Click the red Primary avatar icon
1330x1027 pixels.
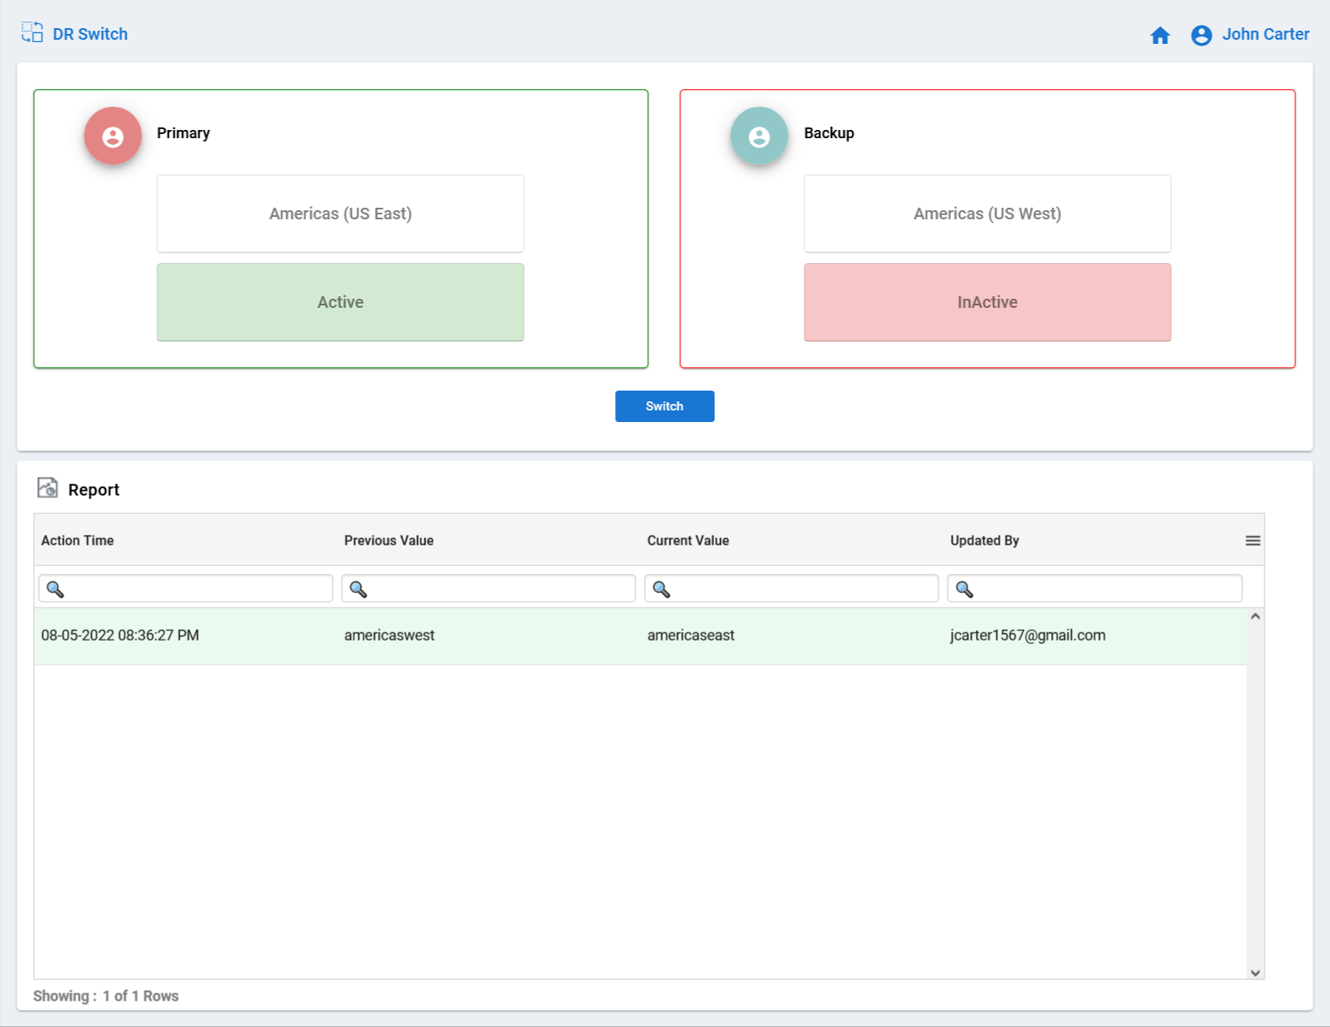(x=113, y=136)
